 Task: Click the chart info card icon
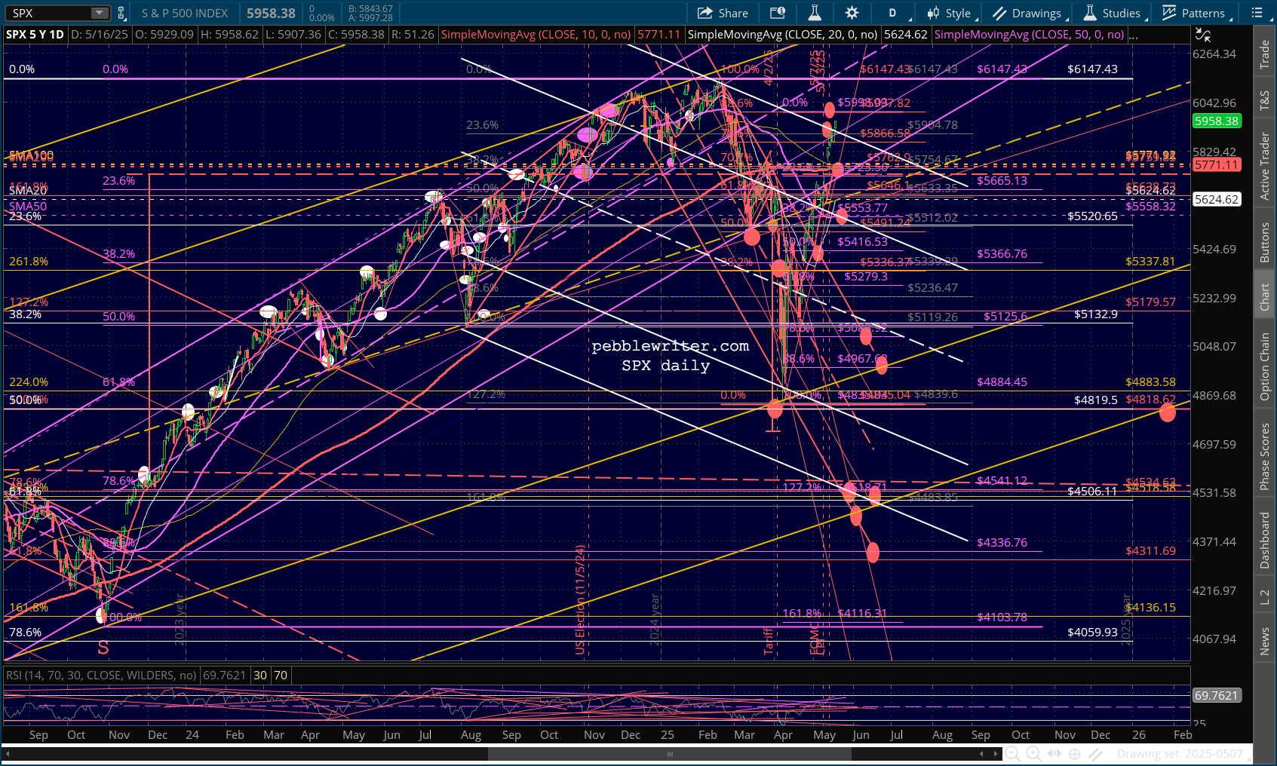point(777,13)
